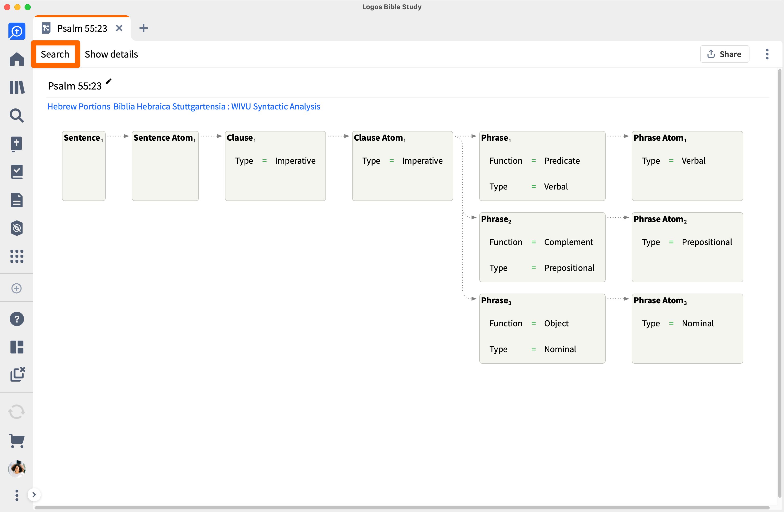Edit title with the pencil icon
This screenshot has height=512, width=784.
click(x=109, y=81)
